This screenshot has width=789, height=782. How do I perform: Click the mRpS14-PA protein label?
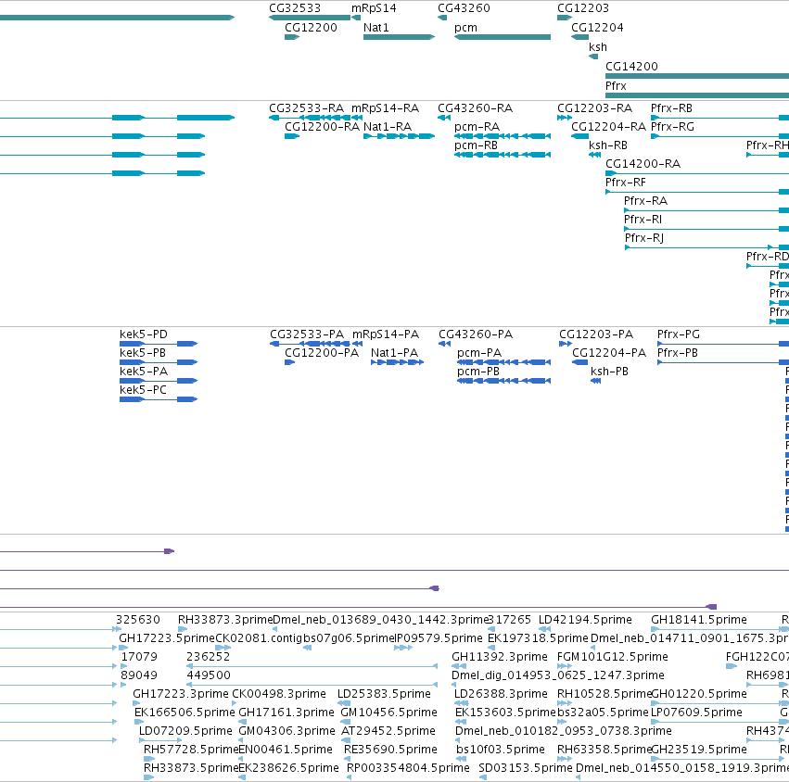tap(386, 334)
